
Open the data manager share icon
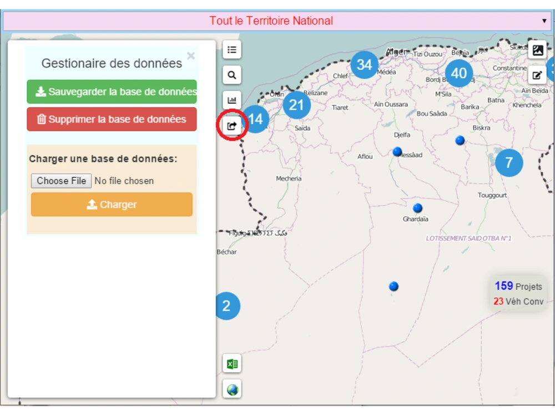pyautogui.click(x=232, y=125)
